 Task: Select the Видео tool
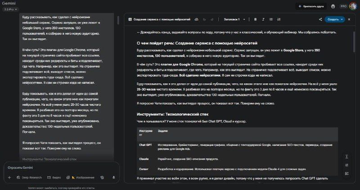pyautogui.click(x=54, y=177)
